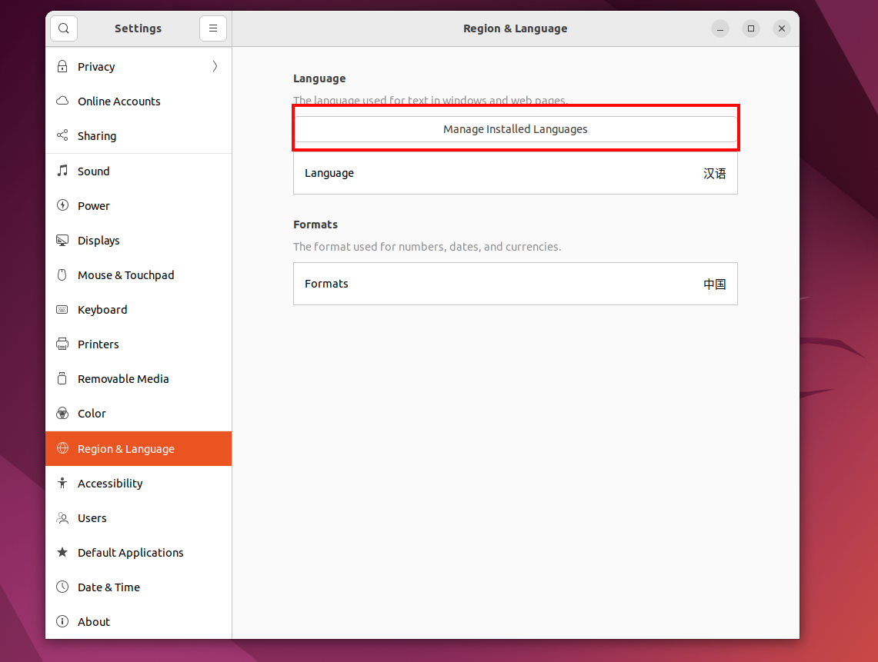Open the Color panel
Viewport: 878px width, 662px height.
[x=139, y=414]
